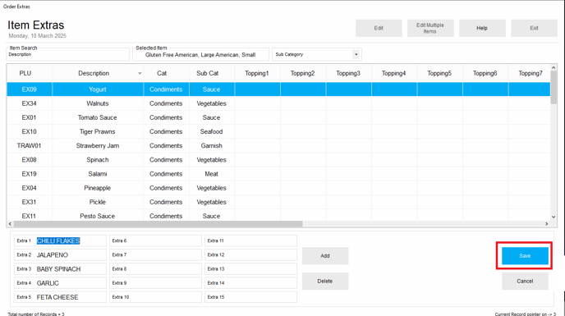The height and width of the screenshot is (316, 565).
Task: Open Edit Multiple Items
Action: (x=430, y=28)
